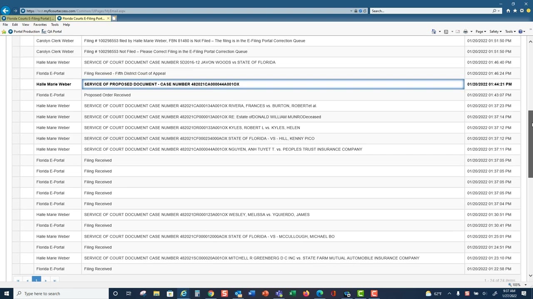This screenshot has width=533, height=299.
Task: Click the Print icon in command bar
Action: (466, 32)
